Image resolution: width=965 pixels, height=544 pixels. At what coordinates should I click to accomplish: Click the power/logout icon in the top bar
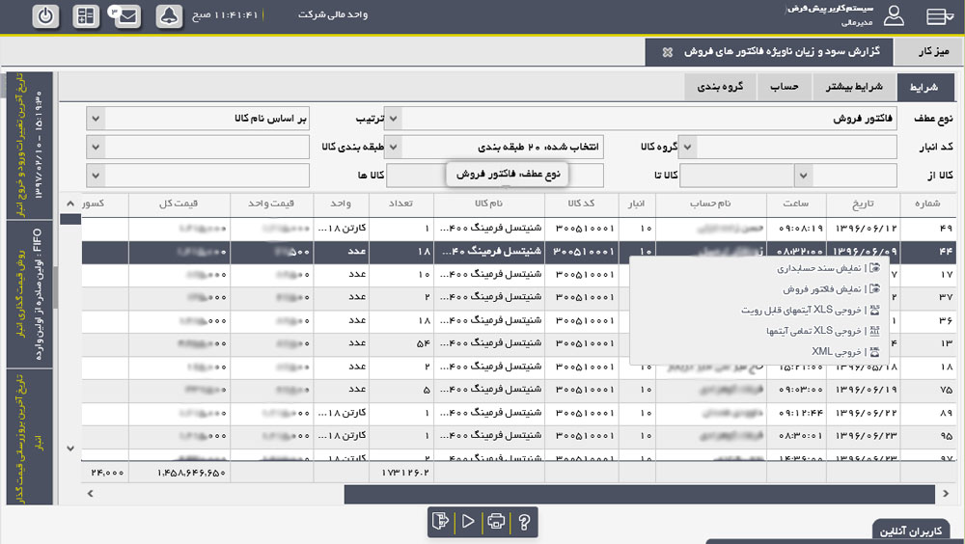click(x=45, y=16)
